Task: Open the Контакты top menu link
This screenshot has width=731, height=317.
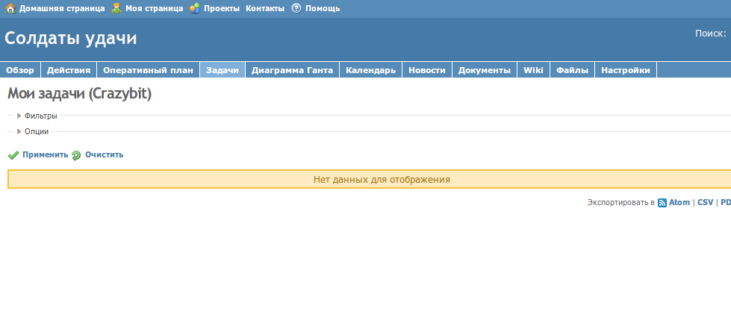Action: [265, 8]
